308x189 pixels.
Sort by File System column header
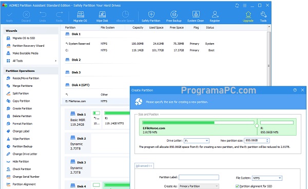pyautogui.click(x=107, y=28)
